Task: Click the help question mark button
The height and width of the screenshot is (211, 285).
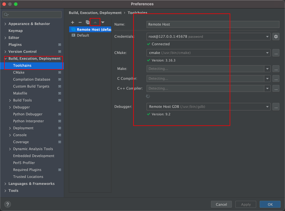Action: (x=8, y=204)
